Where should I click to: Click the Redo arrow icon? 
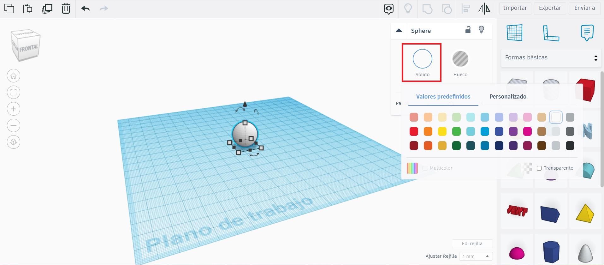(104, 9)
